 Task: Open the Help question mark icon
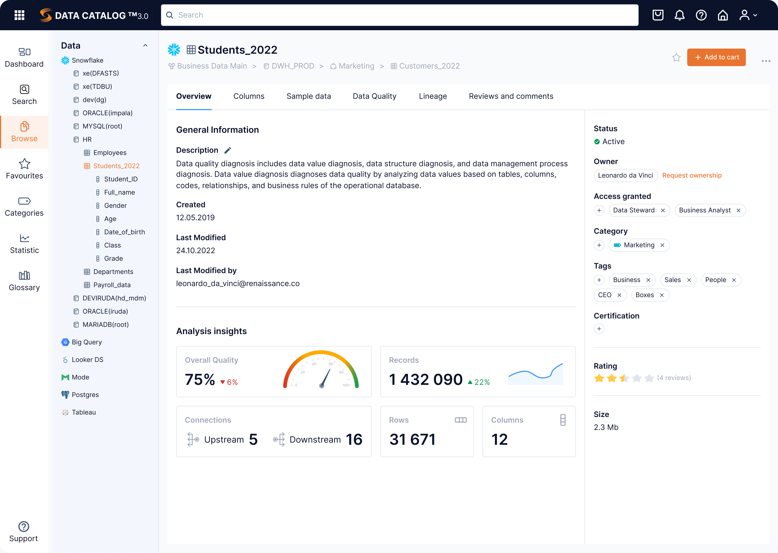701,15
